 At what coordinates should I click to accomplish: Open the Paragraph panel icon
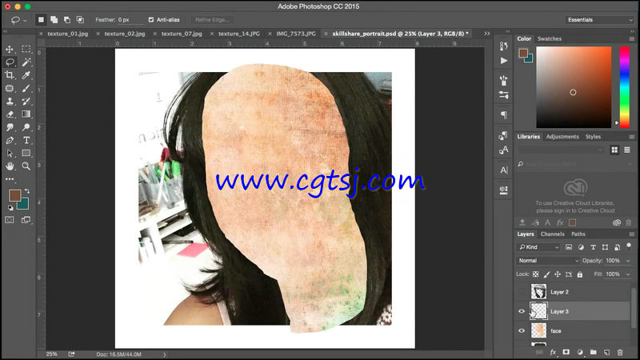504,115
